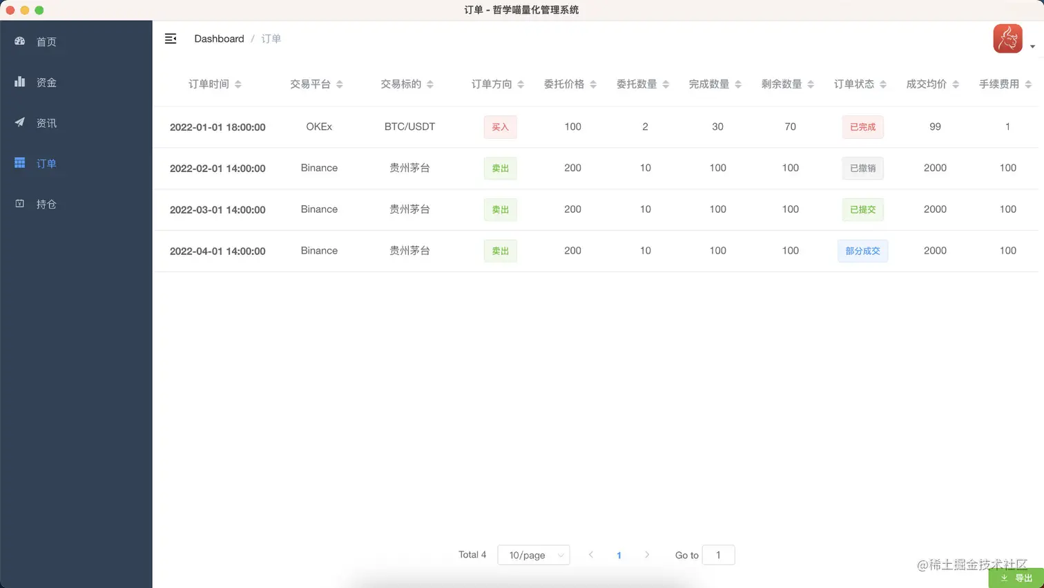1044x588 pixels.
Task: Click 卖出 tag in the 2022-02-01 row
Action: 500,168
